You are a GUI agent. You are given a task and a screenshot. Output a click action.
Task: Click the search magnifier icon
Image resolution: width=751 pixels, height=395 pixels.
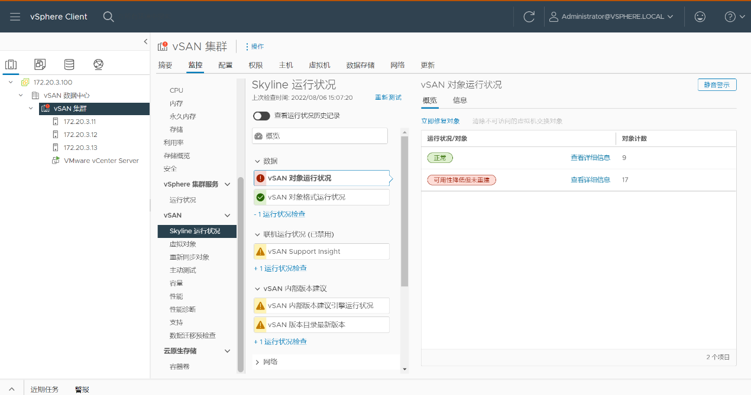(108, 17)
